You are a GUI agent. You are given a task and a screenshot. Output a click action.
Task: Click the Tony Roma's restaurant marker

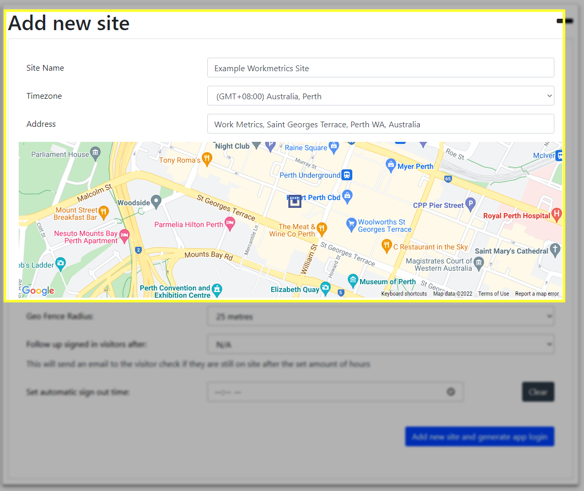(x=207, y=158)
